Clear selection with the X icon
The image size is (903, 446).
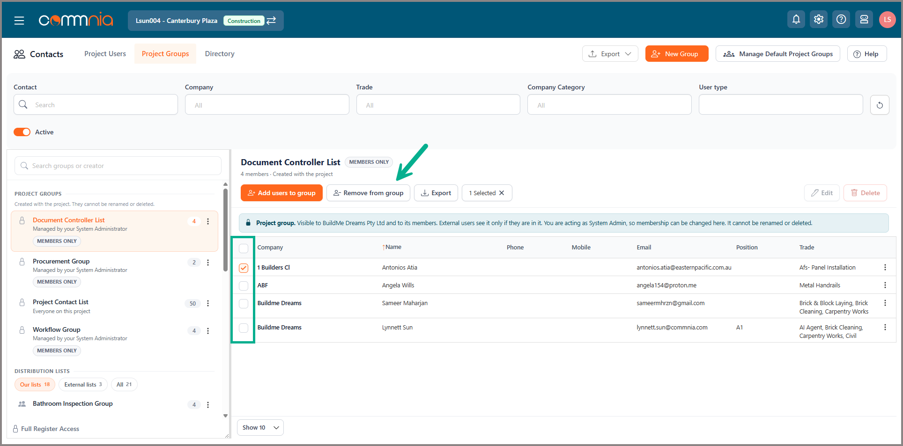tap(502, 193)
